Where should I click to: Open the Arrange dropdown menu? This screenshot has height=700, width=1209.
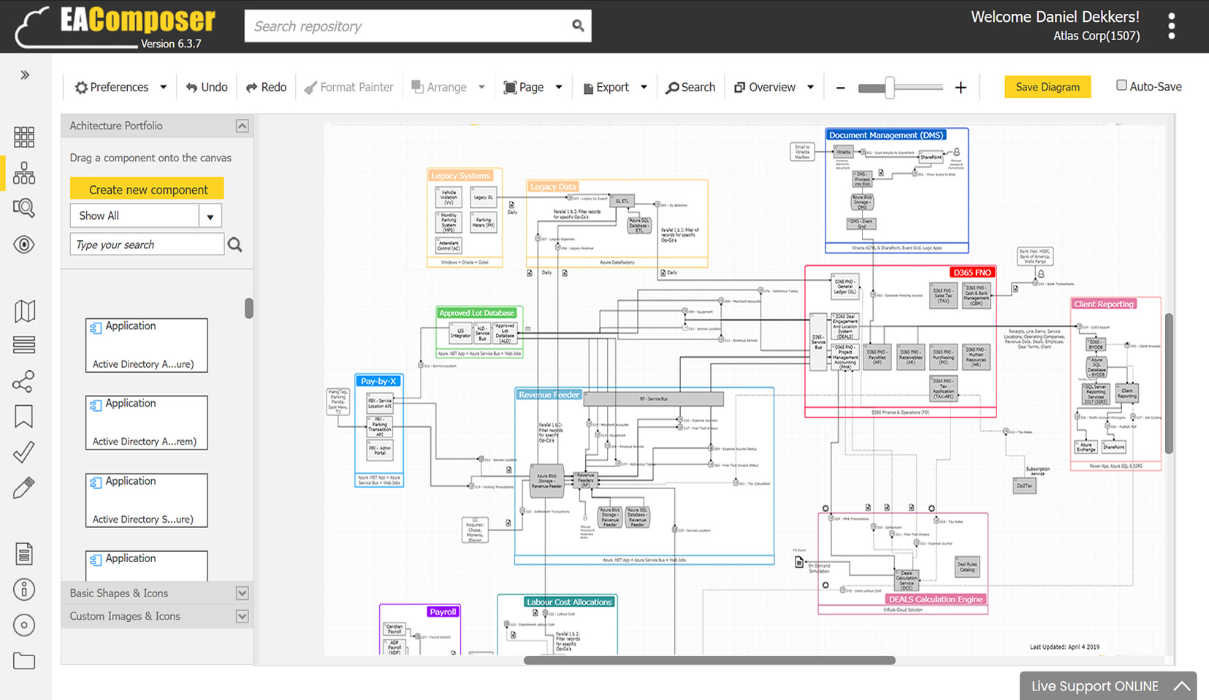coord(448,87)
